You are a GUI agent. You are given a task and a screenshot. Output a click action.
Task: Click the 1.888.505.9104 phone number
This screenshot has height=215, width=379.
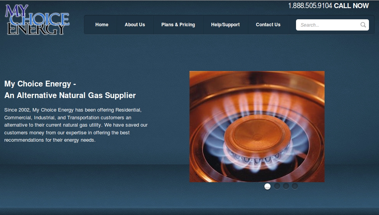(x=310, y=6)
